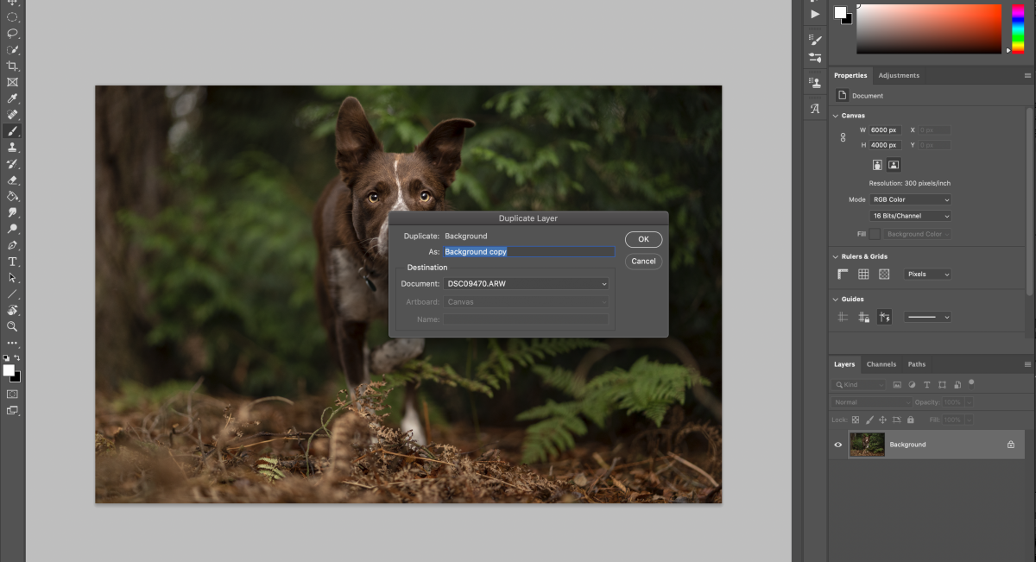Image resolution: width=1036 pixels, height=562 pixels.
Task: Select the Eyedropper tool
Action: tap(12, 98)
